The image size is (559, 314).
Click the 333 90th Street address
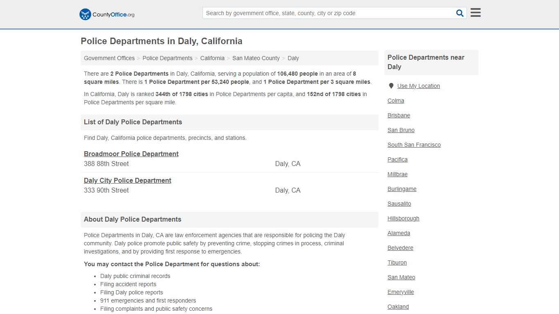(x=106, y=190)
